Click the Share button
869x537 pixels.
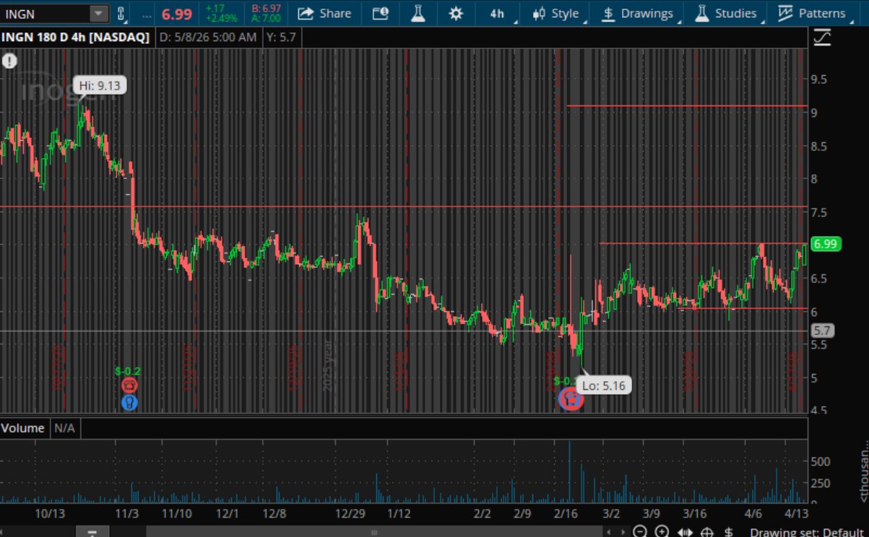coord(325,13)
